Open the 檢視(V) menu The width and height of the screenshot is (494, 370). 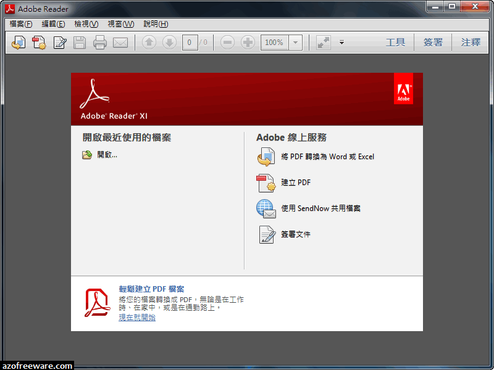pos(86,24)
